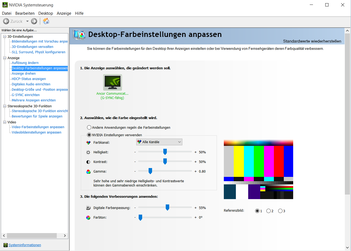Image resolution: width=351 pixels, height=251 pixels.
Task: Open the Bearbeiten menu
Action: pos(25,13)
